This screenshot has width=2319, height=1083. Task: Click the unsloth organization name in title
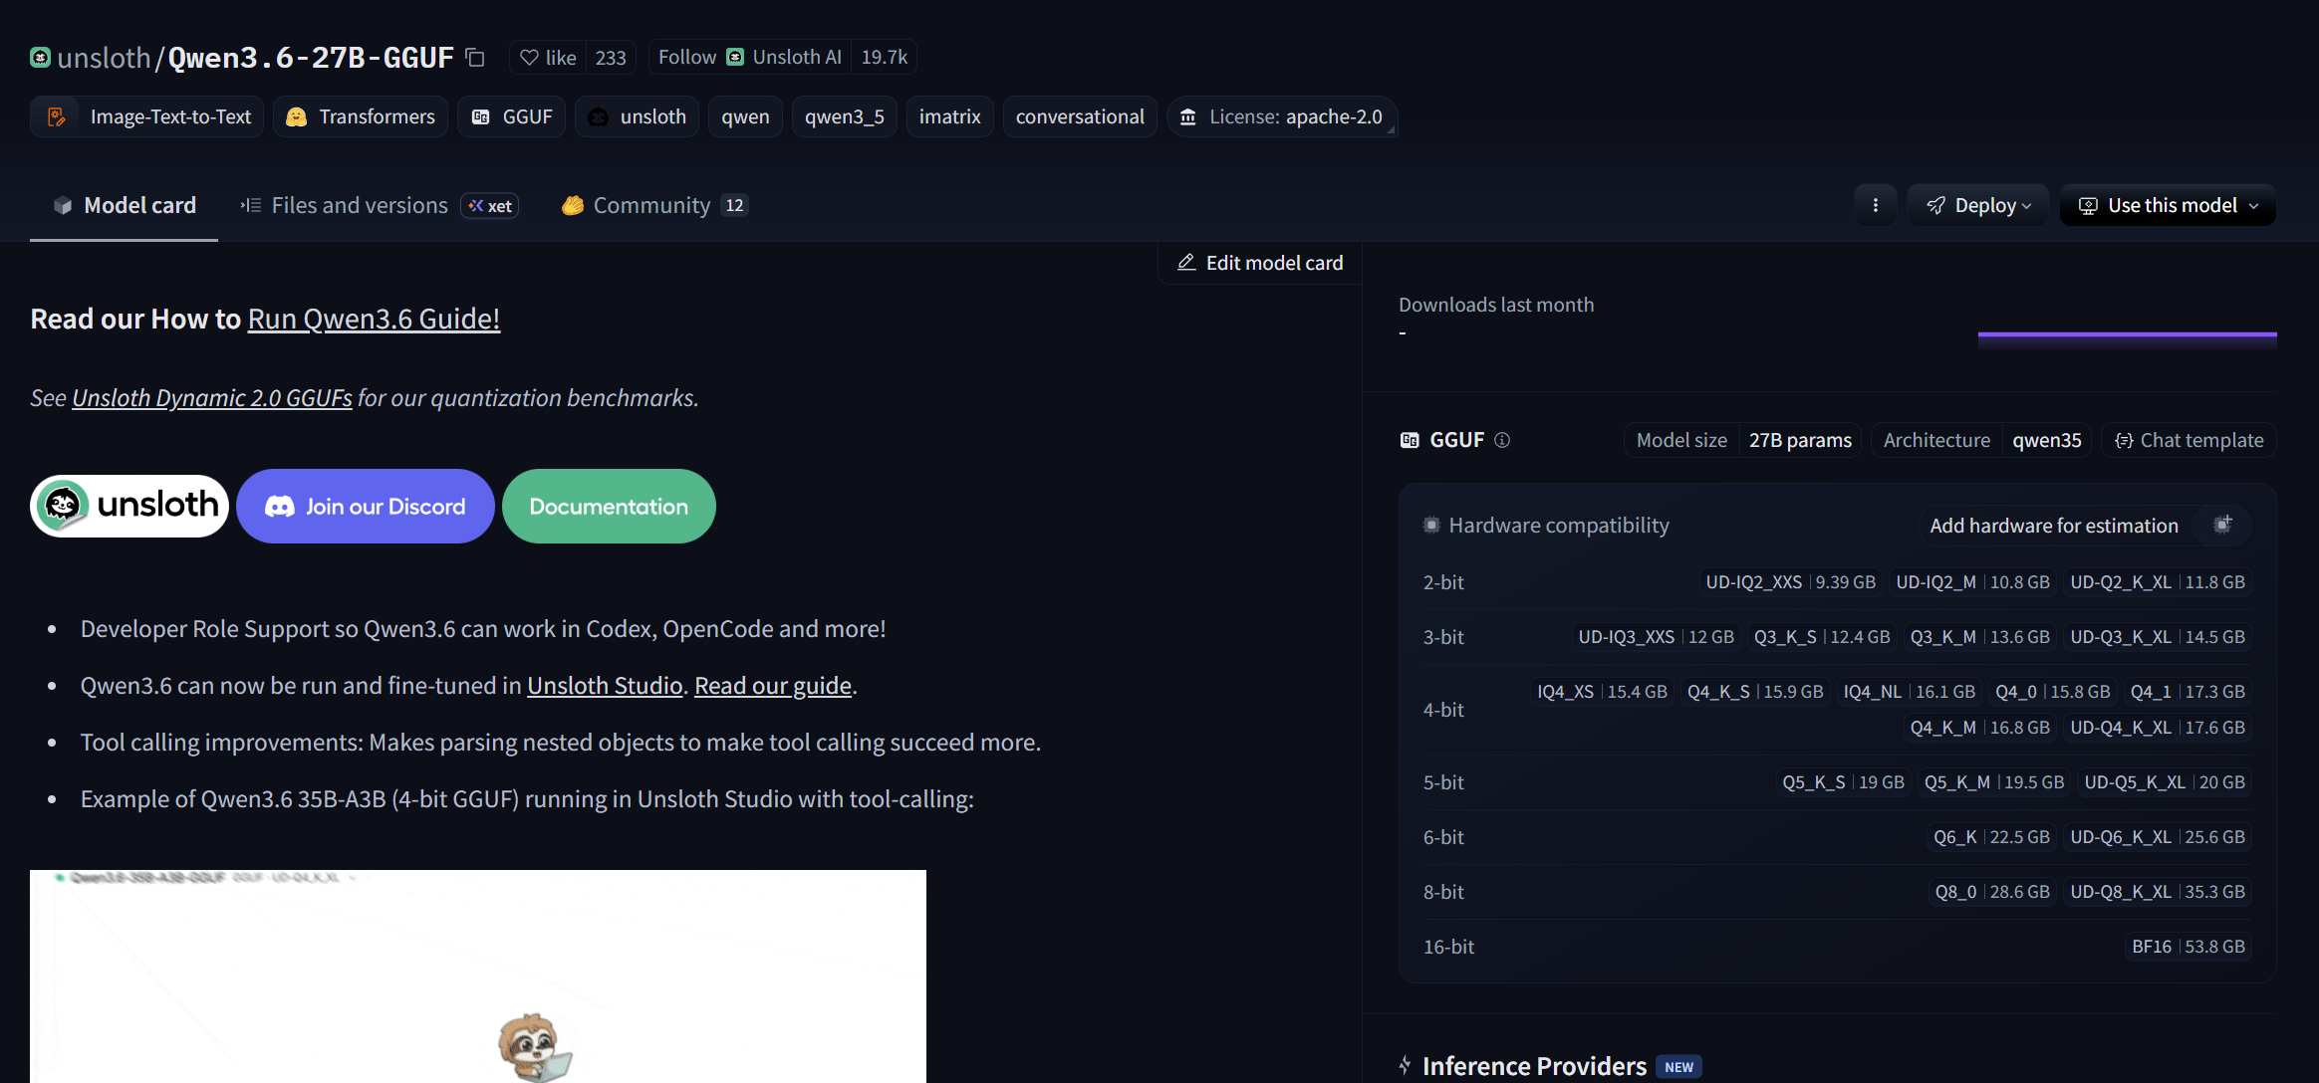point(104,58)
